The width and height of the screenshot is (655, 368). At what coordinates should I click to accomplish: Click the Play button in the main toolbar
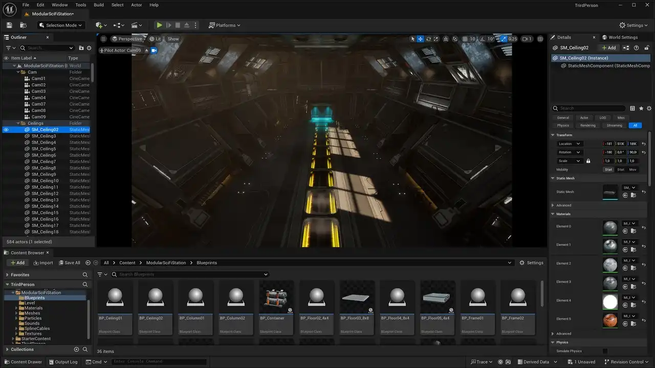point(159,25)
